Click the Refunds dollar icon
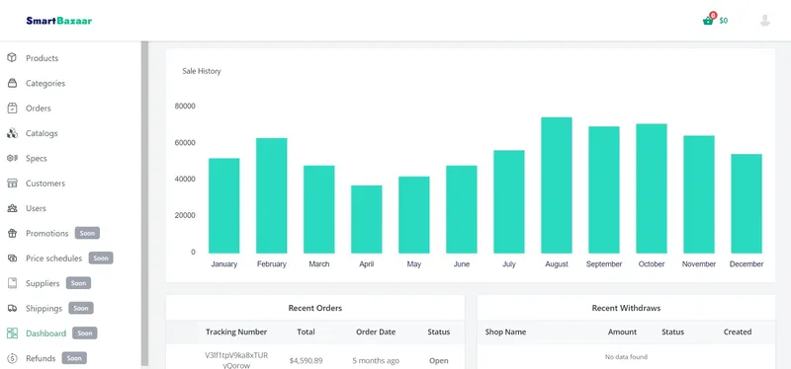 [x=12, y=358]
